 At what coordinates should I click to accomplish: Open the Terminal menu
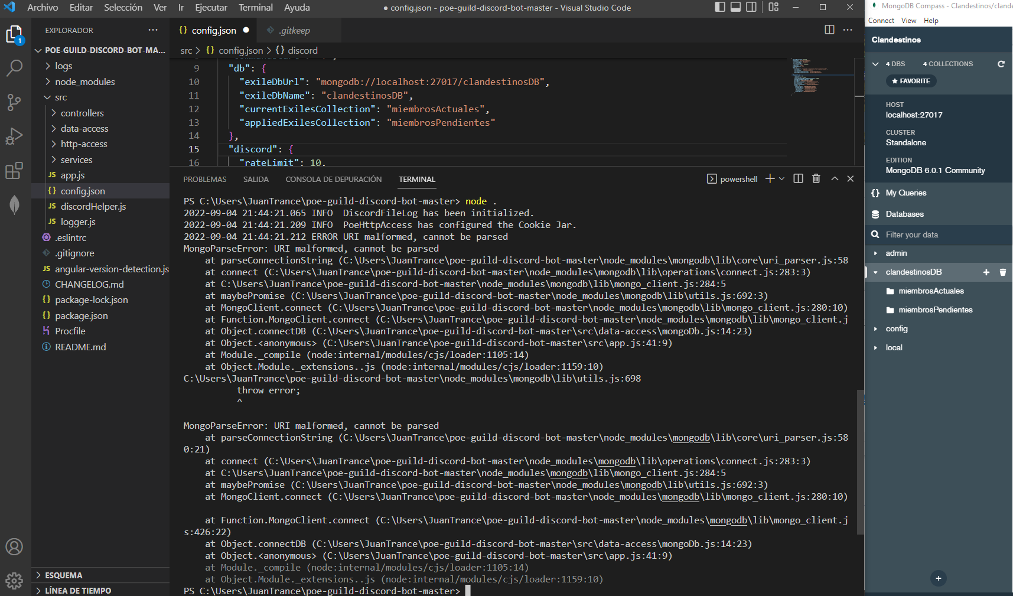(x=255, y=8)
